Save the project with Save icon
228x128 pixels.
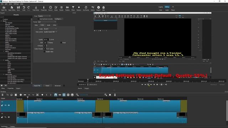(x=18, y=8)
